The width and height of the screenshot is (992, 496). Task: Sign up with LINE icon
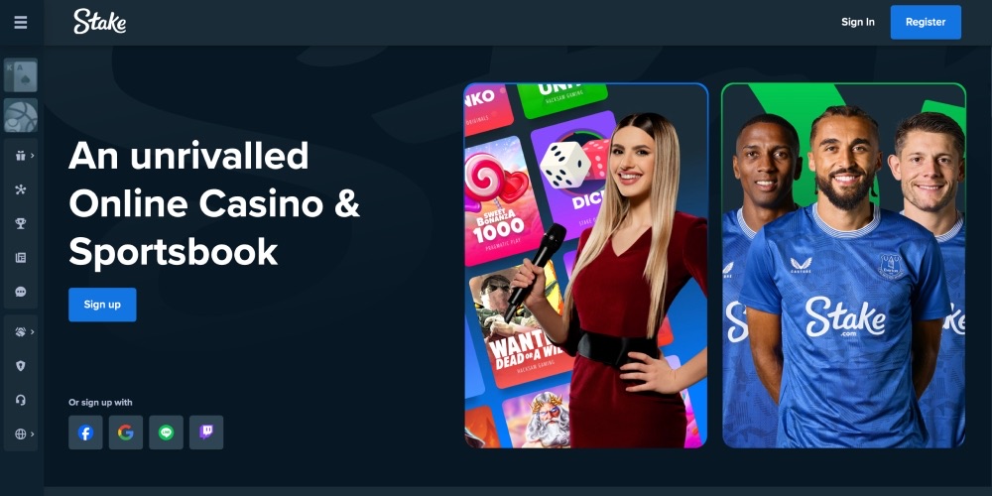[x=167, y=433]
